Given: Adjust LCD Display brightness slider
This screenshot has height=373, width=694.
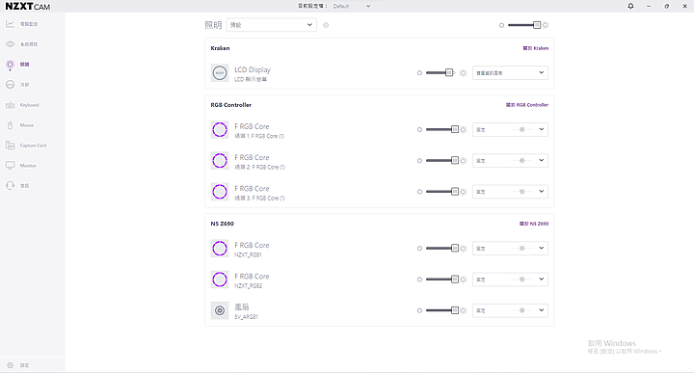Looking at the screenshot, I should (440, 73).
